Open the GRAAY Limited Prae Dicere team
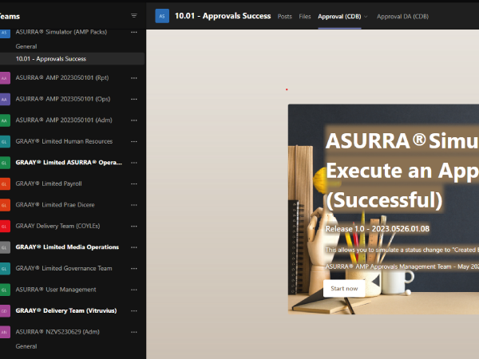The image size is (479, 359). pyautogui.click(x=55, y=204)
